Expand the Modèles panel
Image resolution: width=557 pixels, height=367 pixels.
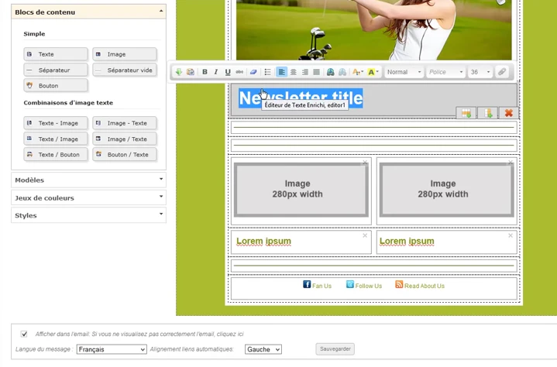click(89, 180)
